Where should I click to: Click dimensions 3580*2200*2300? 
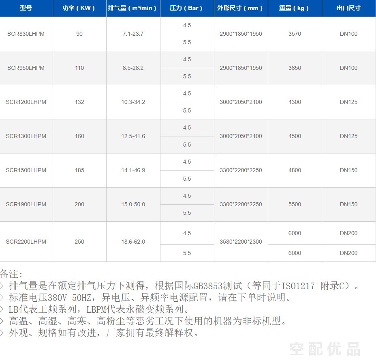(241, 242)
